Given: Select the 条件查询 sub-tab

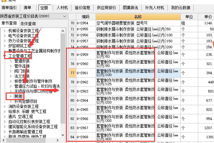Looking at the screenshot, I should (x=28, y=24).
